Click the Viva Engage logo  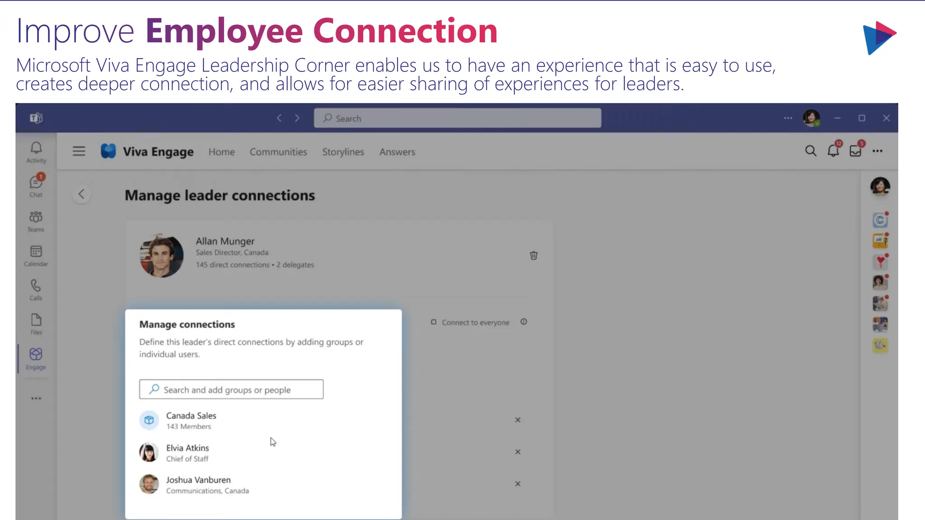pos(108,151)
